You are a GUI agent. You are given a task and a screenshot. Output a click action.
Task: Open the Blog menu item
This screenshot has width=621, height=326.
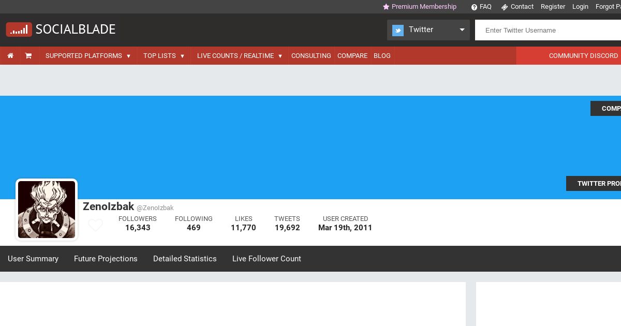click(382, 56)
